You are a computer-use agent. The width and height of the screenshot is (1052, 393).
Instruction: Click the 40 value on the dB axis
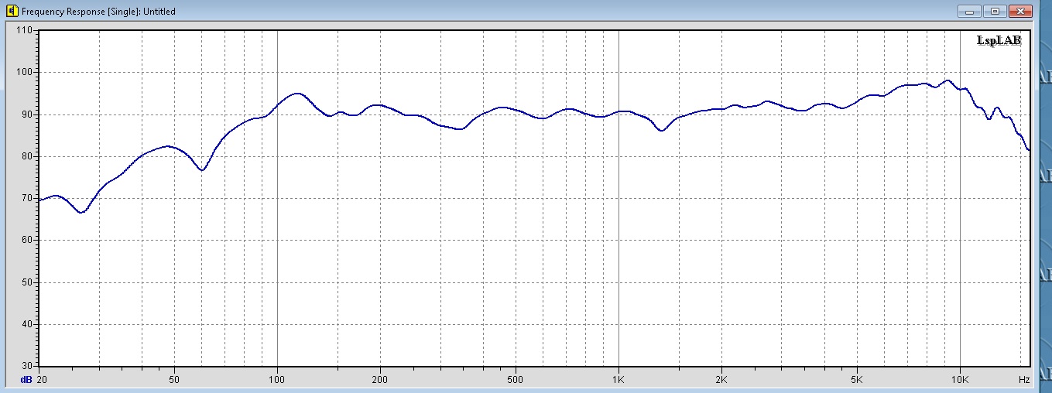pyautogui.click(x=27, y=324)
